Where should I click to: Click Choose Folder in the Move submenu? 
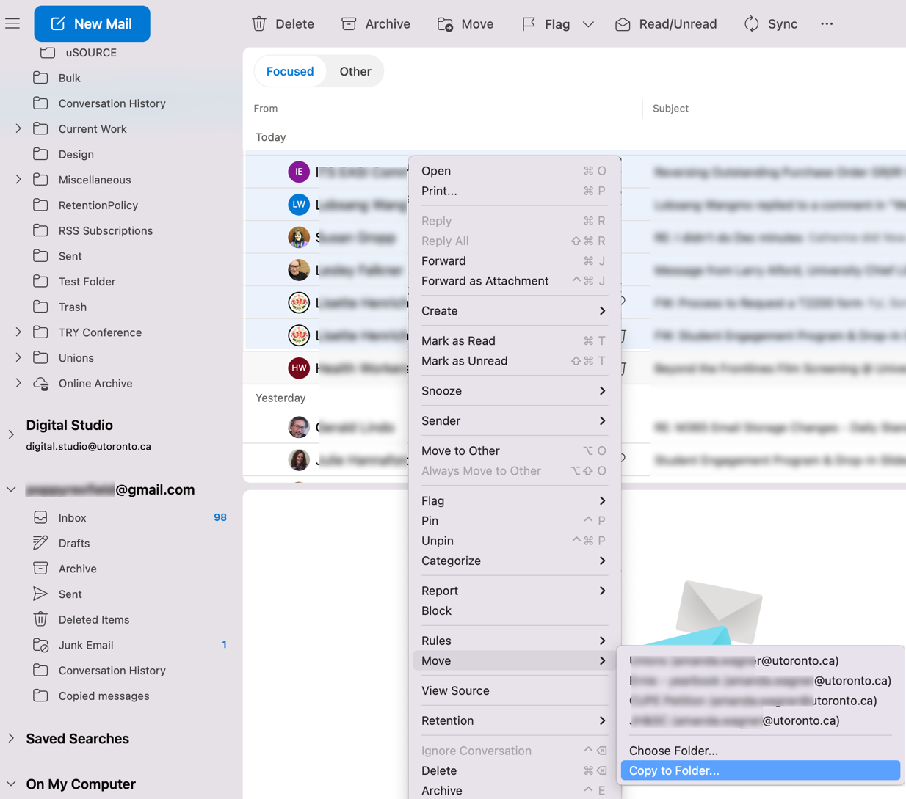click(x=673, y=750)
